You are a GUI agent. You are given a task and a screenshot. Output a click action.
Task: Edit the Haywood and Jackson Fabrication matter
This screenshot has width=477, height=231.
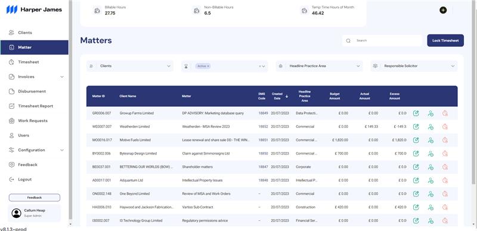click(x=416, y=207)
